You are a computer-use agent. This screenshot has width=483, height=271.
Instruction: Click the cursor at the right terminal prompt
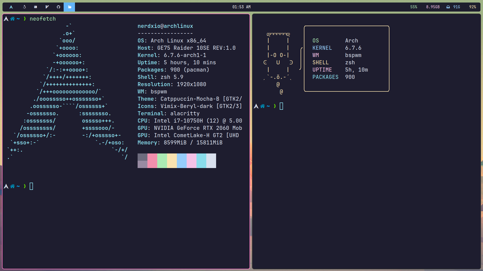point(281,106)
